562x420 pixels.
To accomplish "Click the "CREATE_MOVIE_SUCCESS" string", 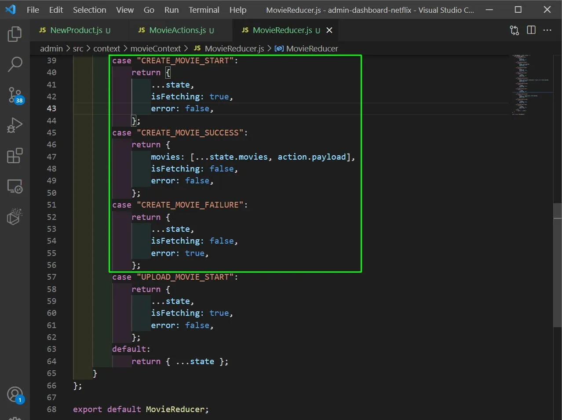I will tap(190, 133).
